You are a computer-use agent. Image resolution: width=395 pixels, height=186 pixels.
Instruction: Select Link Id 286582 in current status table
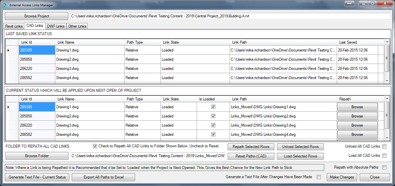pyautogui.click(x=37, y=134)
